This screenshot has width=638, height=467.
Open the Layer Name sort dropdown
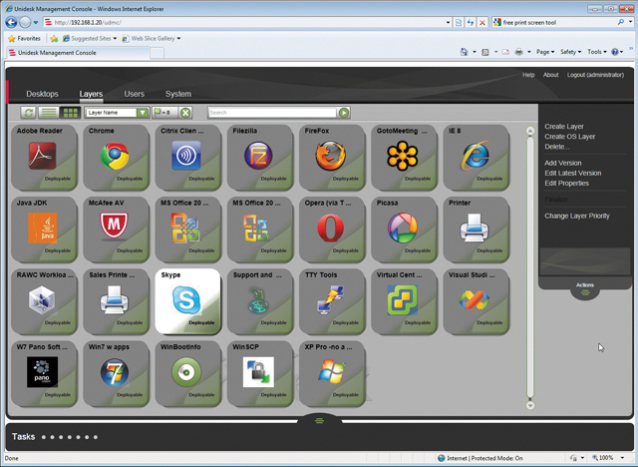(143, 113)
